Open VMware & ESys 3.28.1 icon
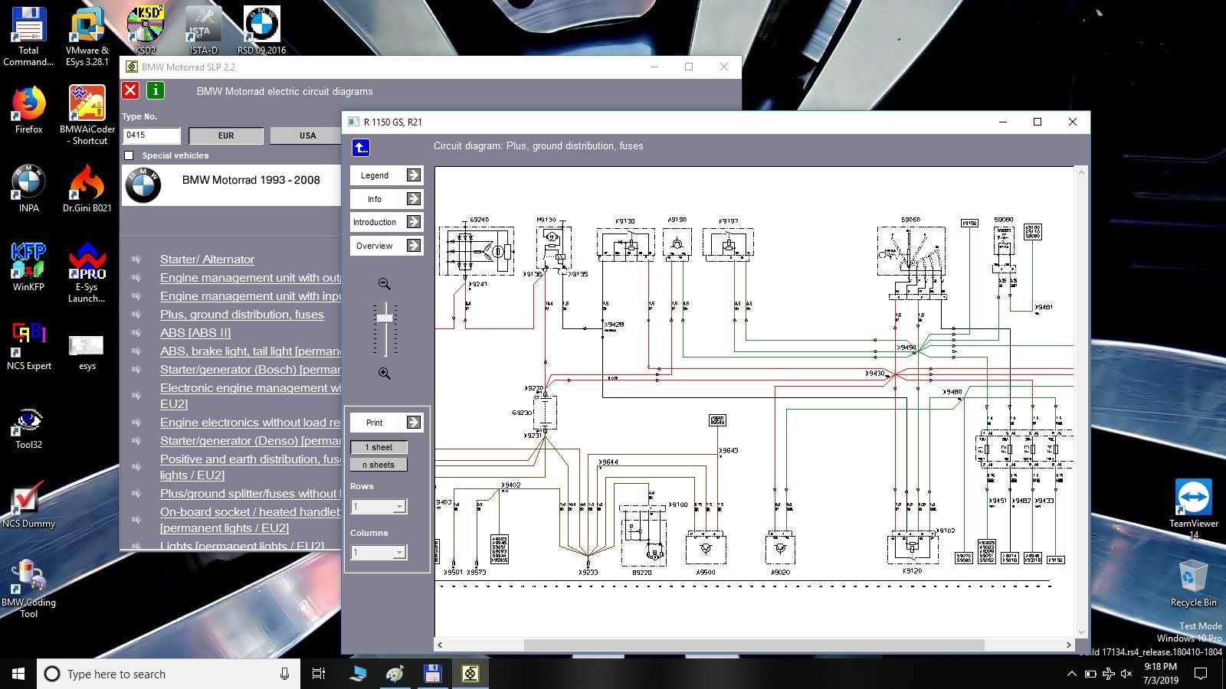 pyautogui.click(x=87, y=37)
